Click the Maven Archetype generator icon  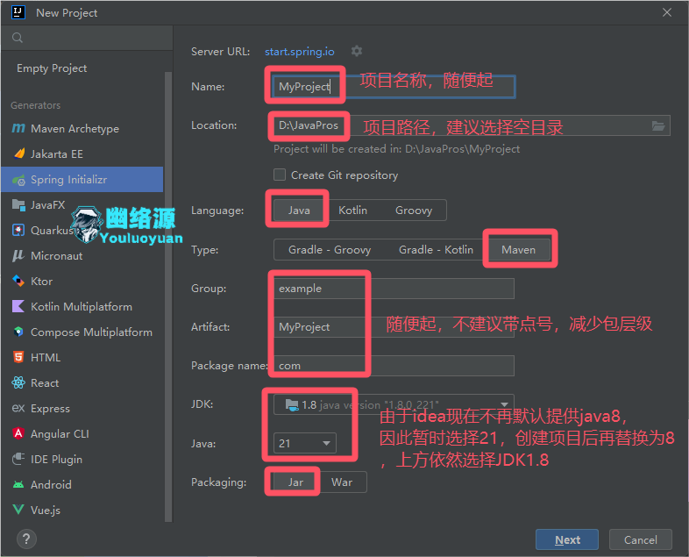[18, 128]
